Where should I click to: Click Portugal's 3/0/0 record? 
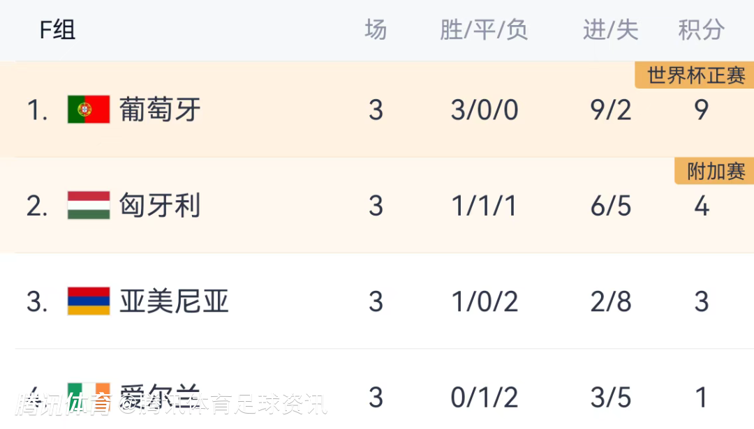(x=485, y=110)
